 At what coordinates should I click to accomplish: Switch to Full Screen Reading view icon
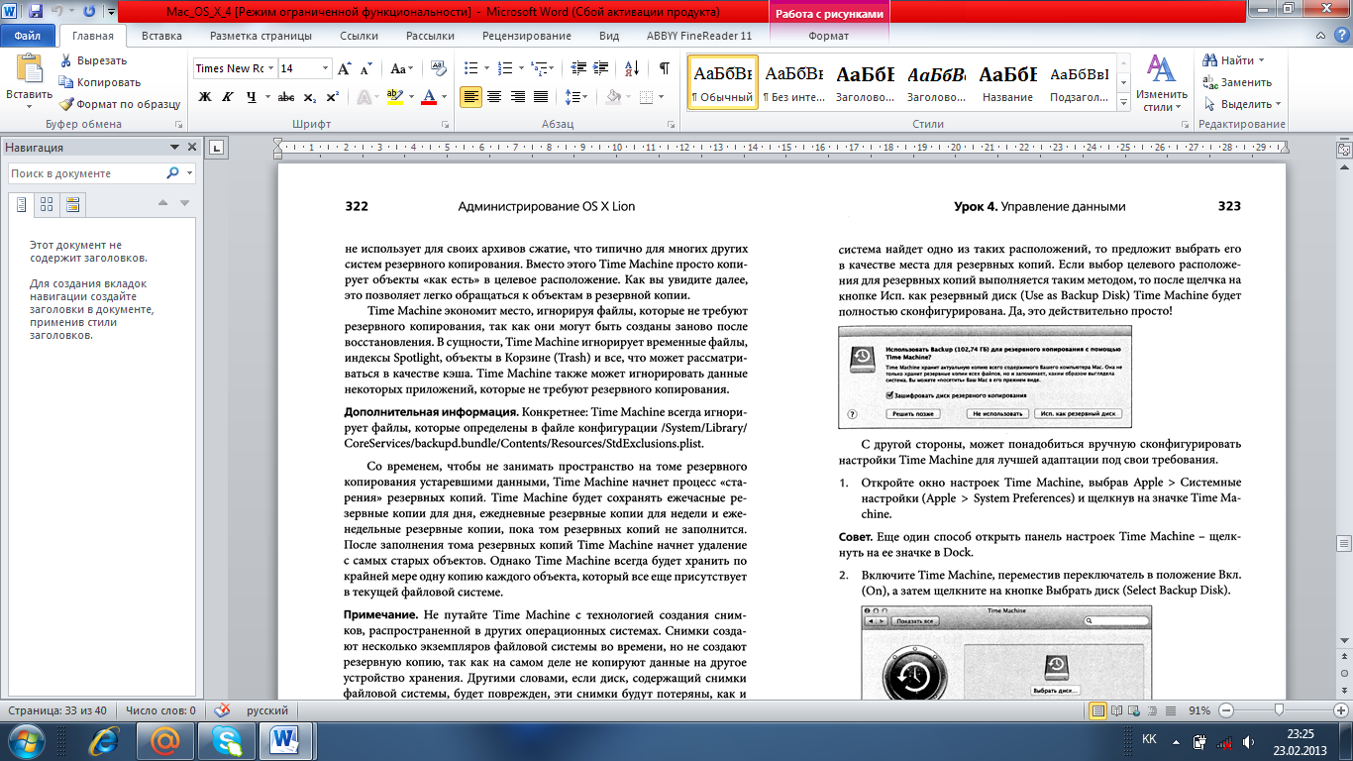(x=1118, y=710)
